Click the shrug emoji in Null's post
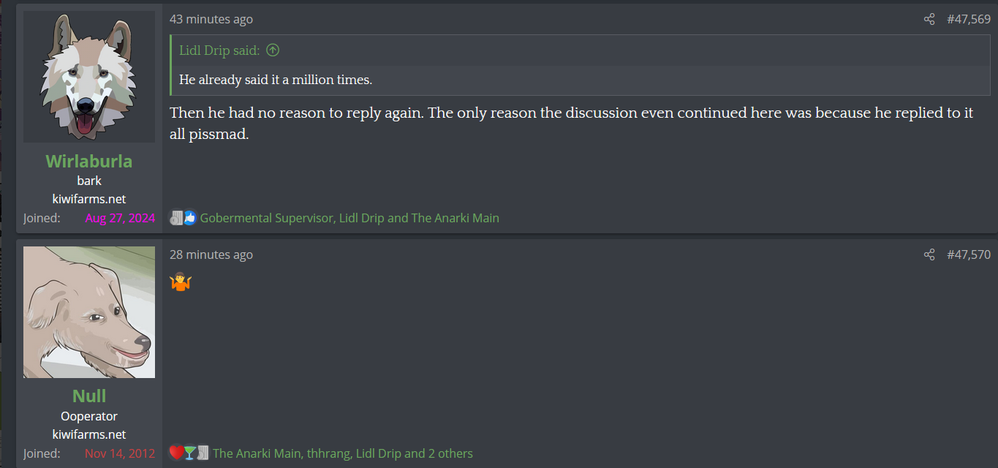Viewport: 998px width, 468px height. [180, 282]
